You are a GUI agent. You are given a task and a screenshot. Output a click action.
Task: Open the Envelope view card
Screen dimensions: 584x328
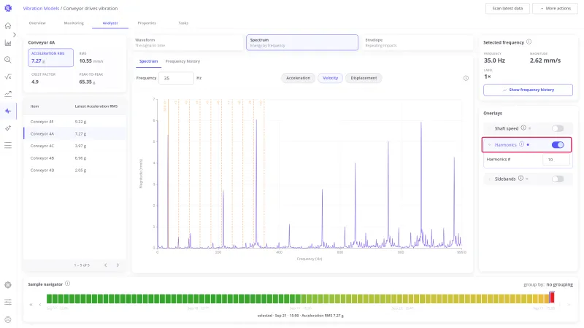417,42
